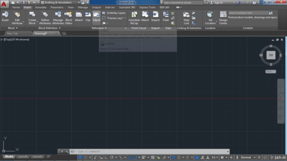Select the Layout1 tab

click(x=23, y=157)
